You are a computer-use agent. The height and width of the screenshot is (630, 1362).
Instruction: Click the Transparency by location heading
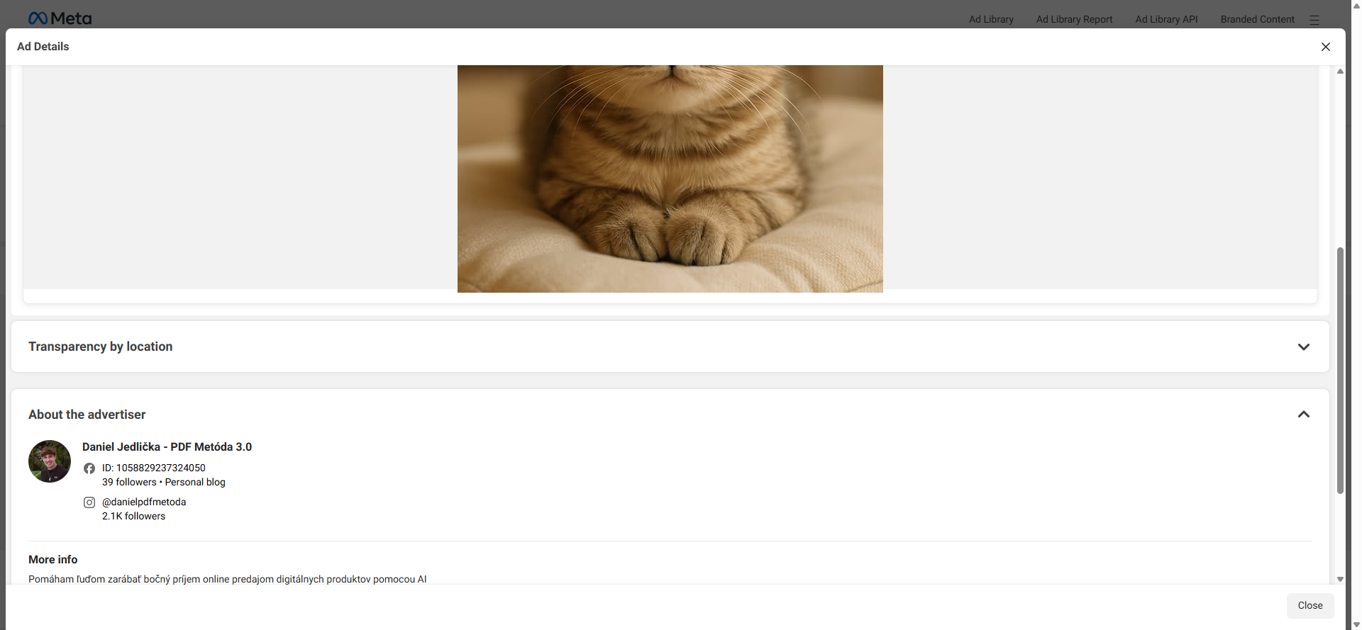click(x=101, y=347)
